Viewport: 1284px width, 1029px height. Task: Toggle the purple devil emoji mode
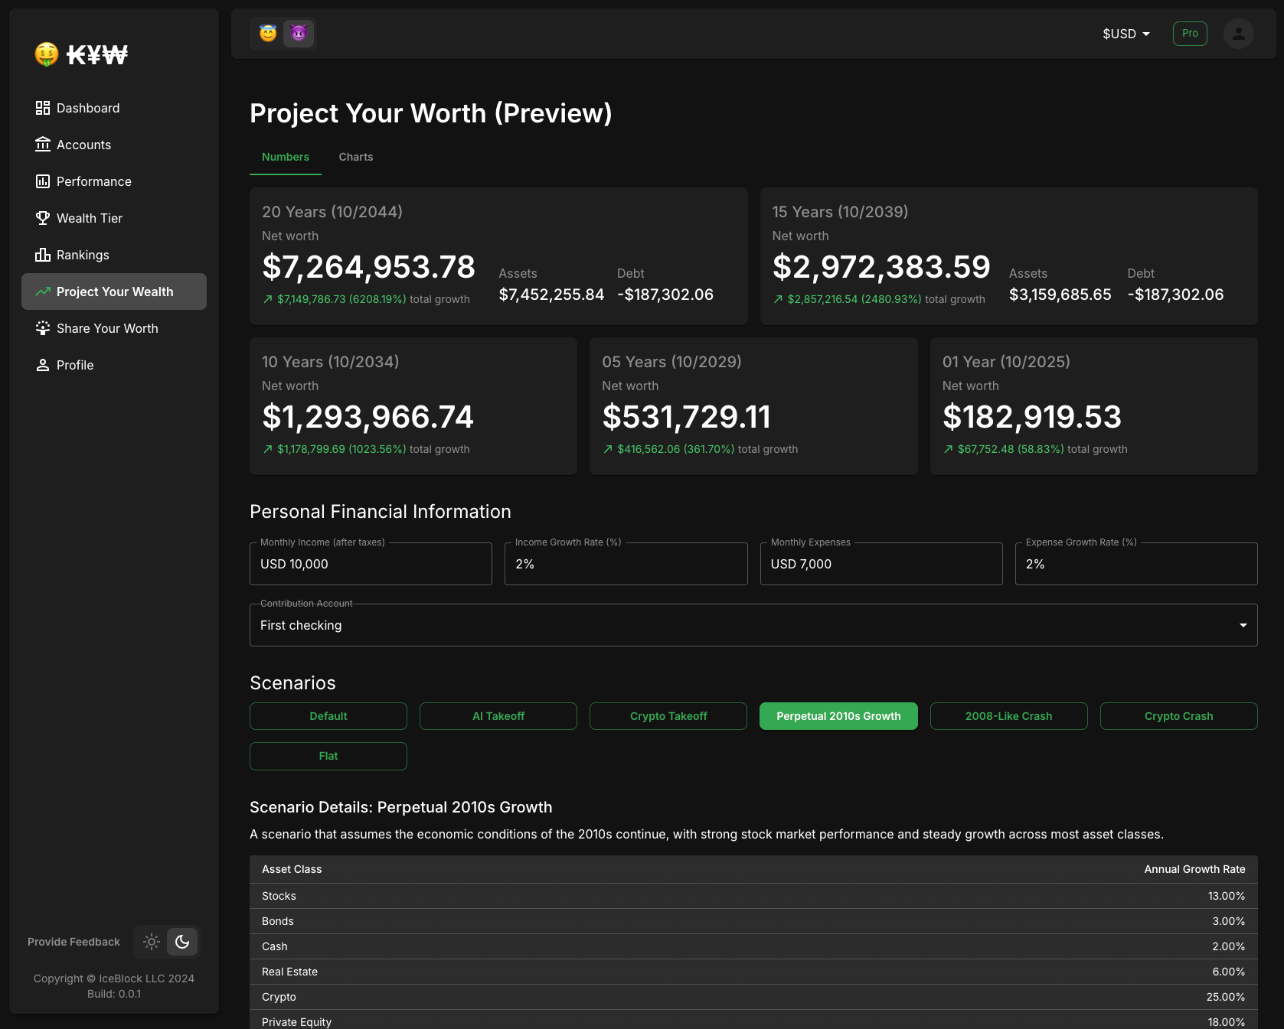299,34
